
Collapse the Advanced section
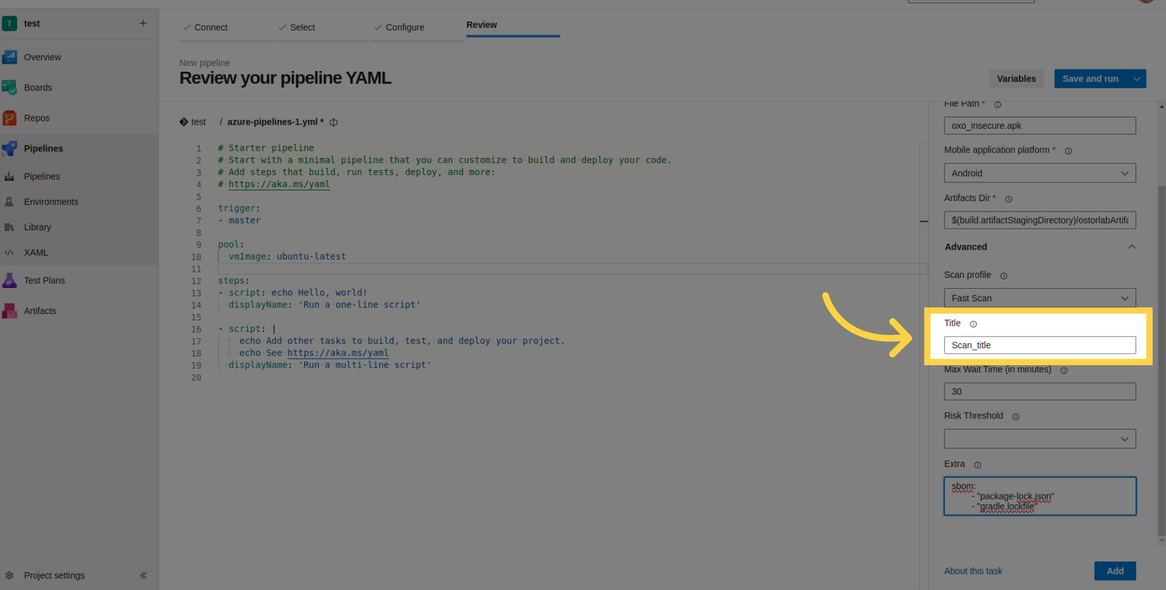[x=1131, y=247]
